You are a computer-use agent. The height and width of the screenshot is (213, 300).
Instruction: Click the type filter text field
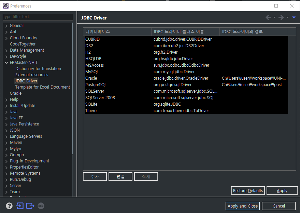coord(38,17)
